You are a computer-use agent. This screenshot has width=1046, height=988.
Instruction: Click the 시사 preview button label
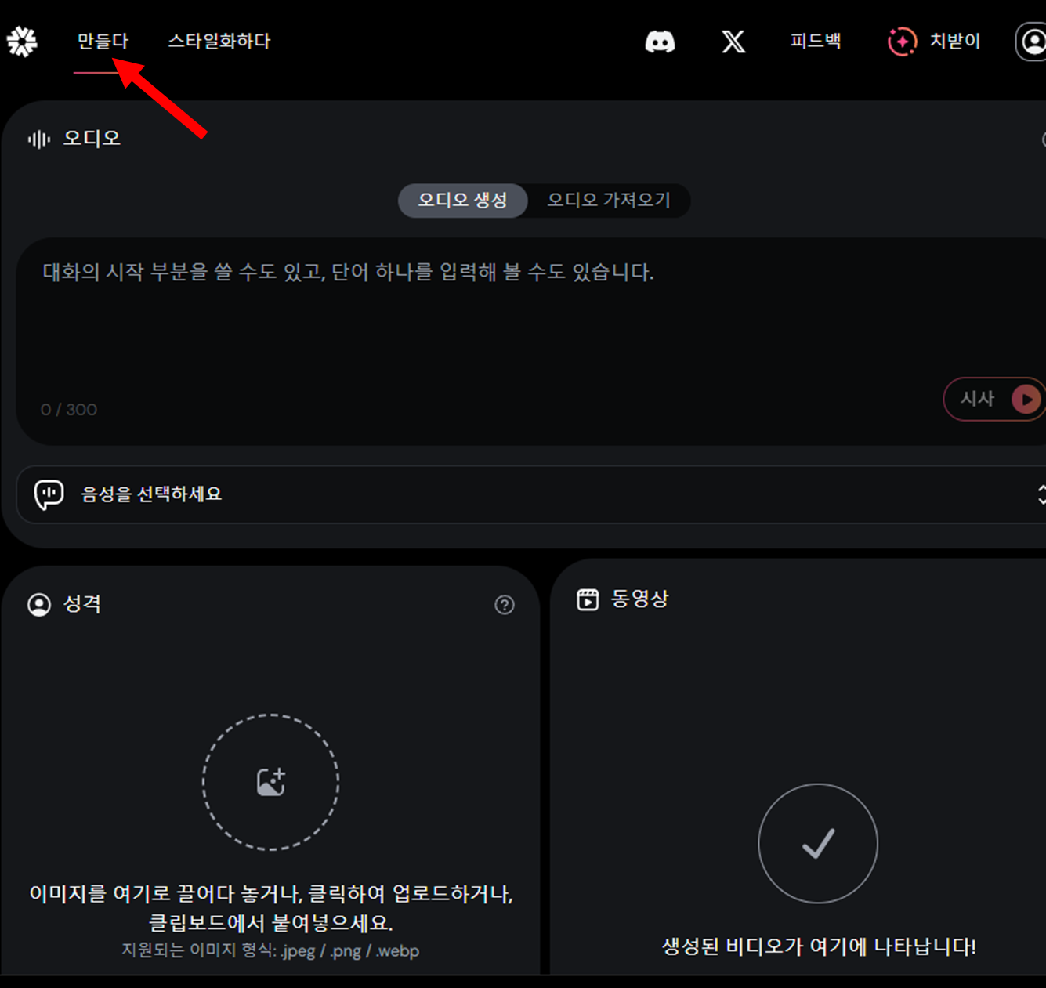click(x=978, y=399)
